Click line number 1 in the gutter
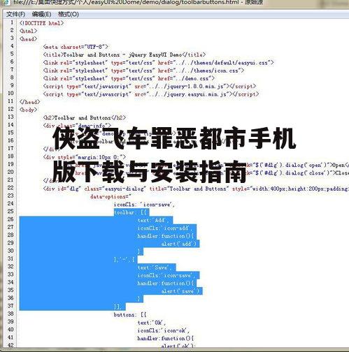 point(12,22)
